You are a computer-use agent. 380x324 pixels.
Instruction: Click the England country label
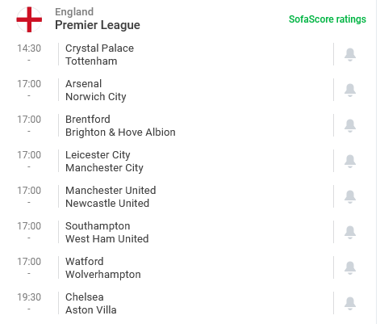pyautogui.click(x=74, y=12)
